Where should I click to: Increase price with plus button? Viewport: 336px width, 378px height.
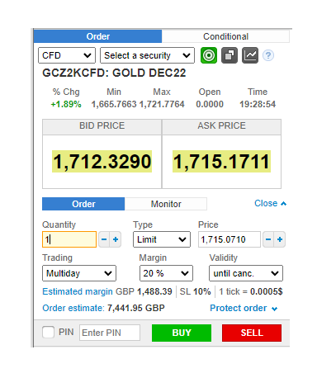click(x=280, y=239)
